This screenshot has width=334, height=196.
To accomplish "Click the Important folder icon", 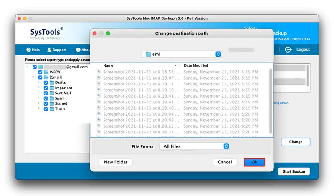I will [x=52, y=88].
